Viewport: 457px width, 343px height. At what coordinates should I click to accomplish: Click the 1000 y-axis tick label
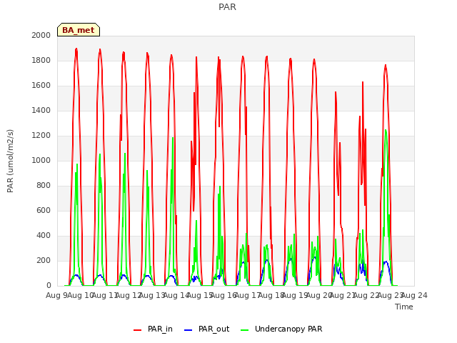point(41,160)
